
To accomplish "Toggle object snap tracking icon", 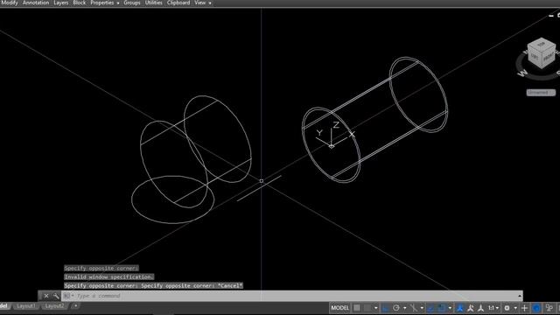I will [x=430, y=308].
